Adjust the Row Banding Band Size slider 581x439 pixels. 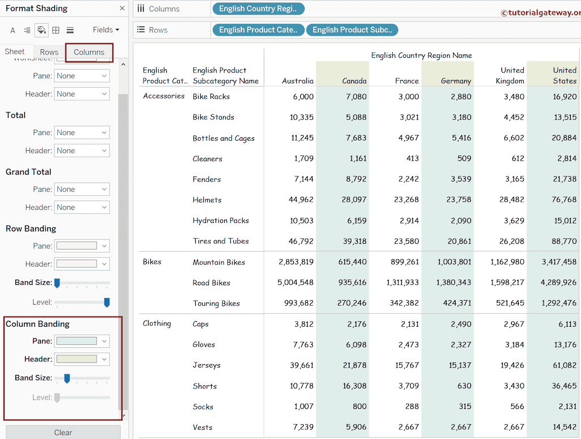pos(57,283)
